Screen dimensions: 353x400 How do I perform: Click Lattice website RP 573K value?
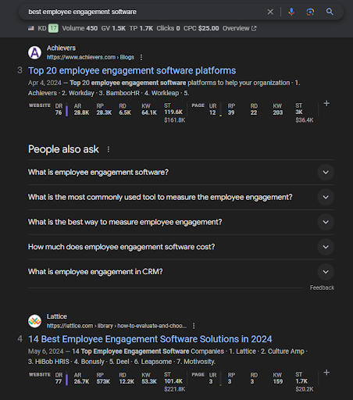(103, 381)
